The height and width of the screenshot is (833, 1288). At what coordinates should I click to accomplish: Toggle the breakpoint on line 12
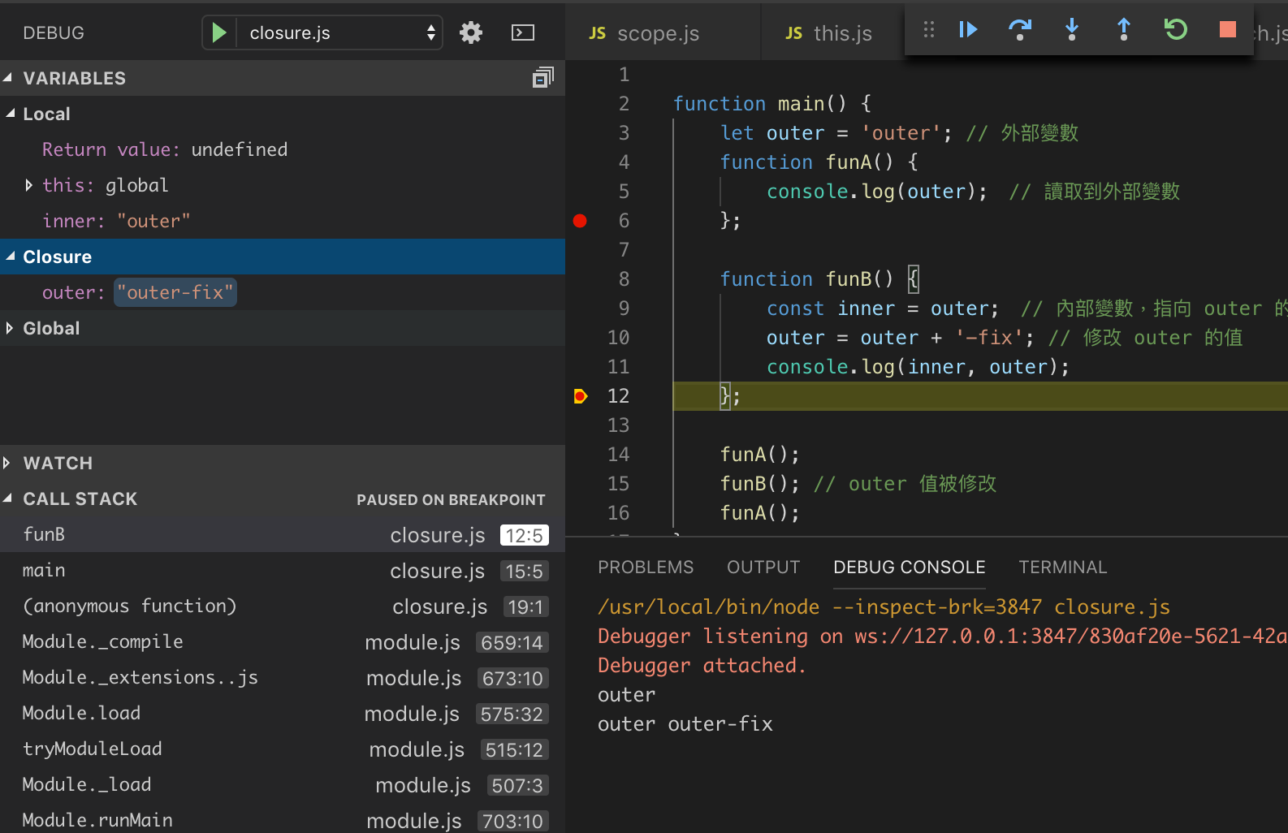click(580, 396)
